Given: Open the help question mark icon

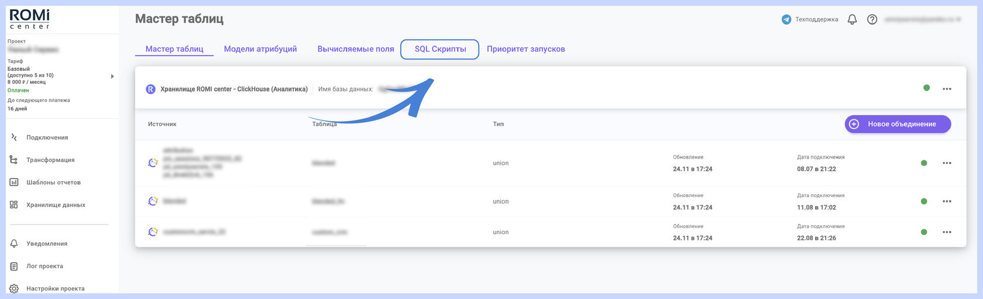Looking at the screenshot, I should click(x=872, y=19).
